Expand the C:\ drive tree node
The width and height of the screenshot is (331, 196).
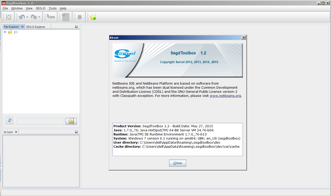[5, 32]
